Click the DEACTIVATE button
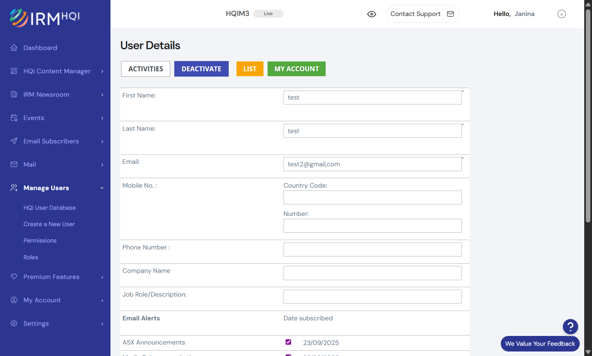 [201, 69]
